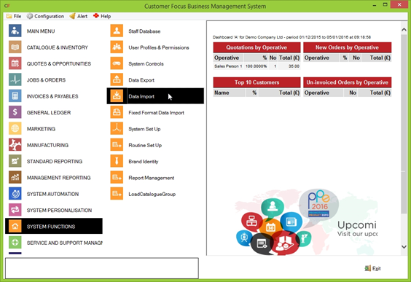This screenshot has width=411, height=282.
Task: Click the System Controls icon
Action: coord(117,63)
